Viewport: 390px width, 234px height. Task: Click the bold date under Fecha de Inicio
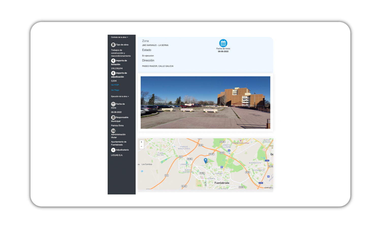pyautogui.click(x=223, y=52)
